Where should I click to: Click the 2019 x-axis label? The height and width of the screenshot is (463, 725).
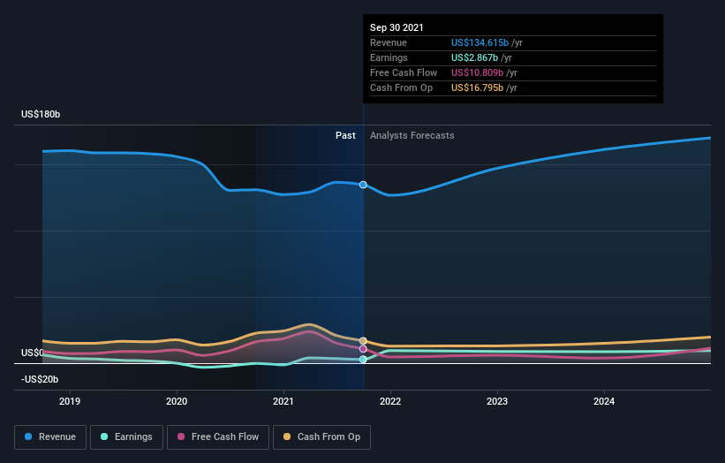pyautogui.click(x=70, y=401)
